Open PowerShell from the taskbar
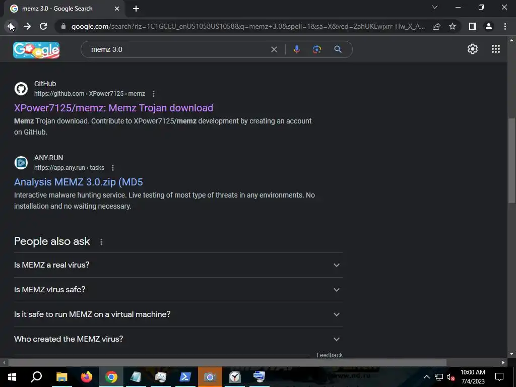Screen dimensions: 516x387 185,377
